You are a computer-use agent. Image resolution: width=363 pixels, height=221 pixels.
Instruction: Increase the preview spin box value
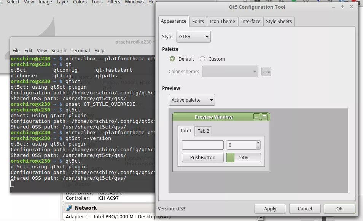coord(258,143)
